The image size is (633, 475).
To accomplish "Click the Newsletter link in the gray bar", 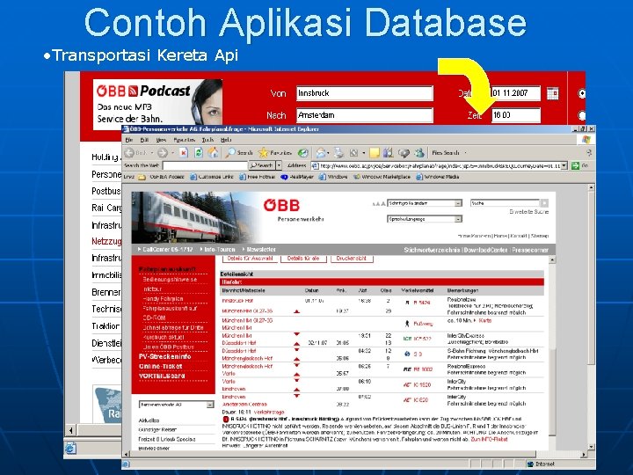I will pyautogui.click(x=261, y=250).
